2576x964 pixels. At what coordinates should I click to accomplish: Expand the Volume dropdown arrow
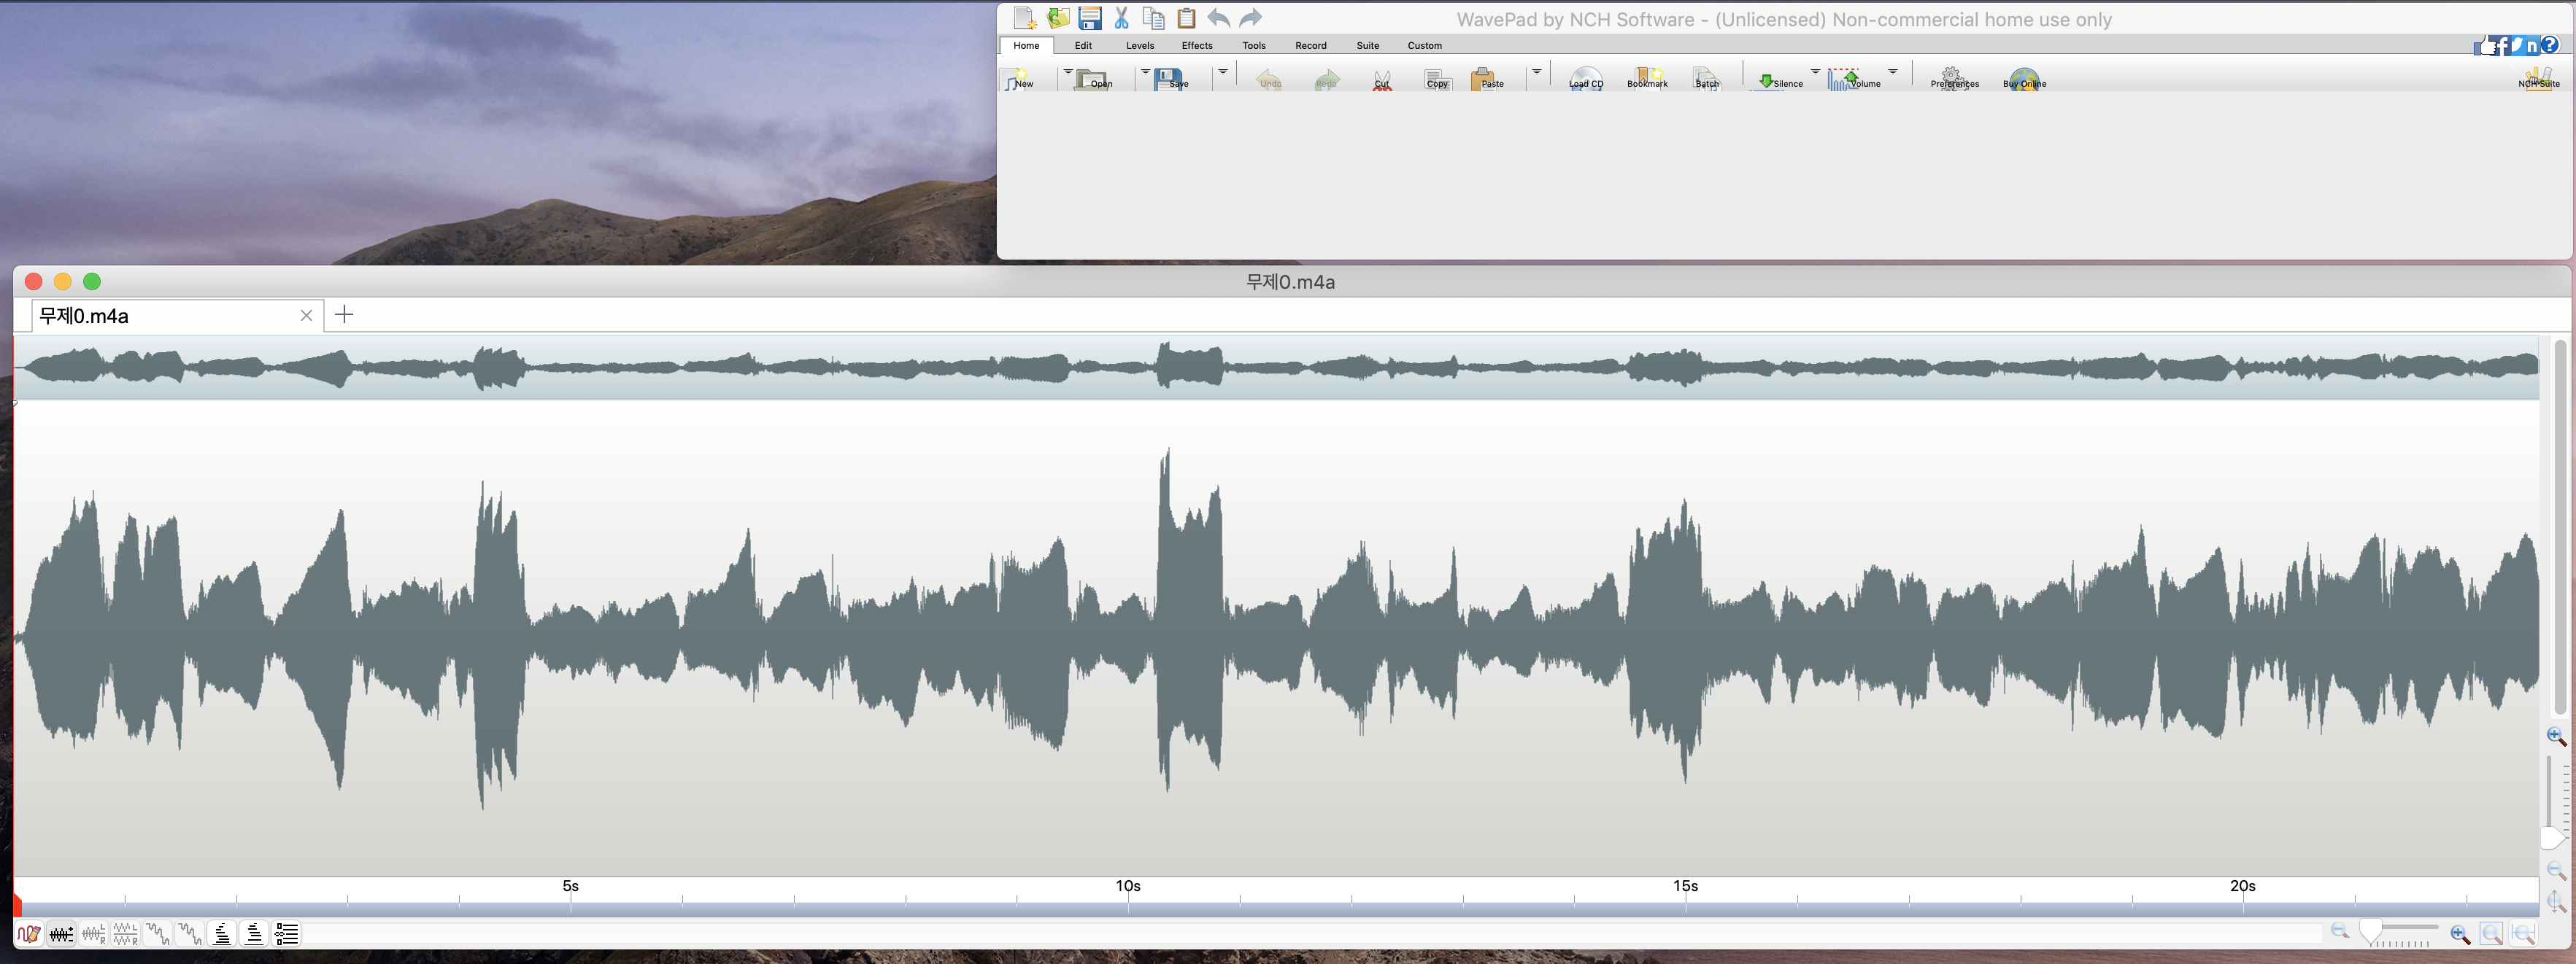pos(1893,71)
